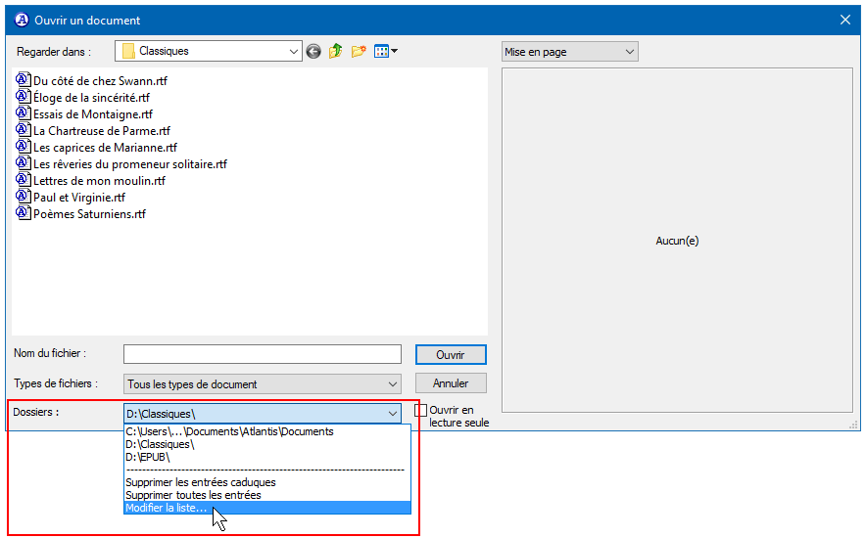Click the icon of Lettres de mon moulin.rtf

(23, 180)
